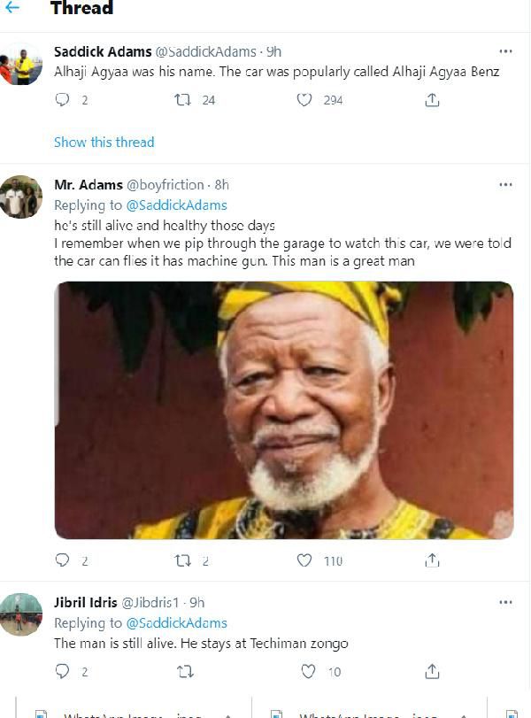Click the back arrow on the Thread page
531x718 pixels.
point(12,10)
